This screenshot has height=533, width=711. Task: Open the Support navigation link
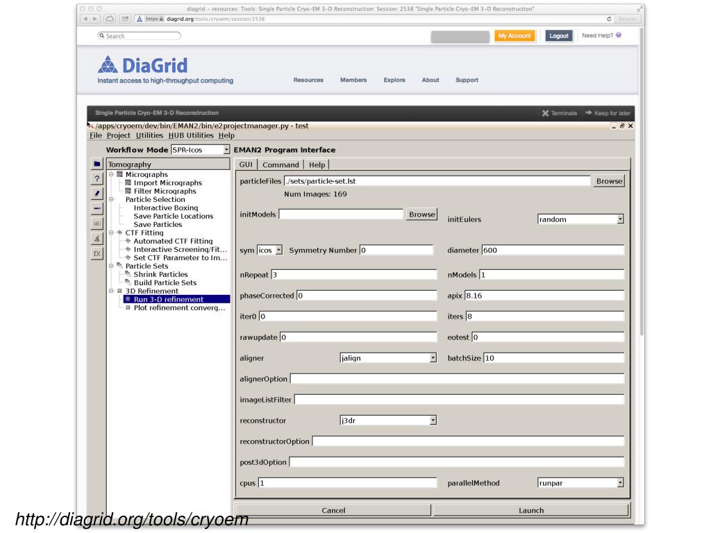click(x=467, y=81)
